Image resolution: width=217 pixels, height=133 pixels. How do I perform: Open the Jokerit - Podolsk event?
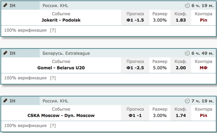(x=61, y=20)
